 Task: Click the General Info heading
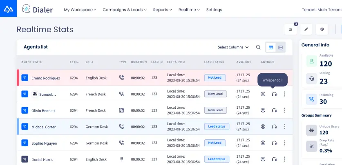coord(315,45)
